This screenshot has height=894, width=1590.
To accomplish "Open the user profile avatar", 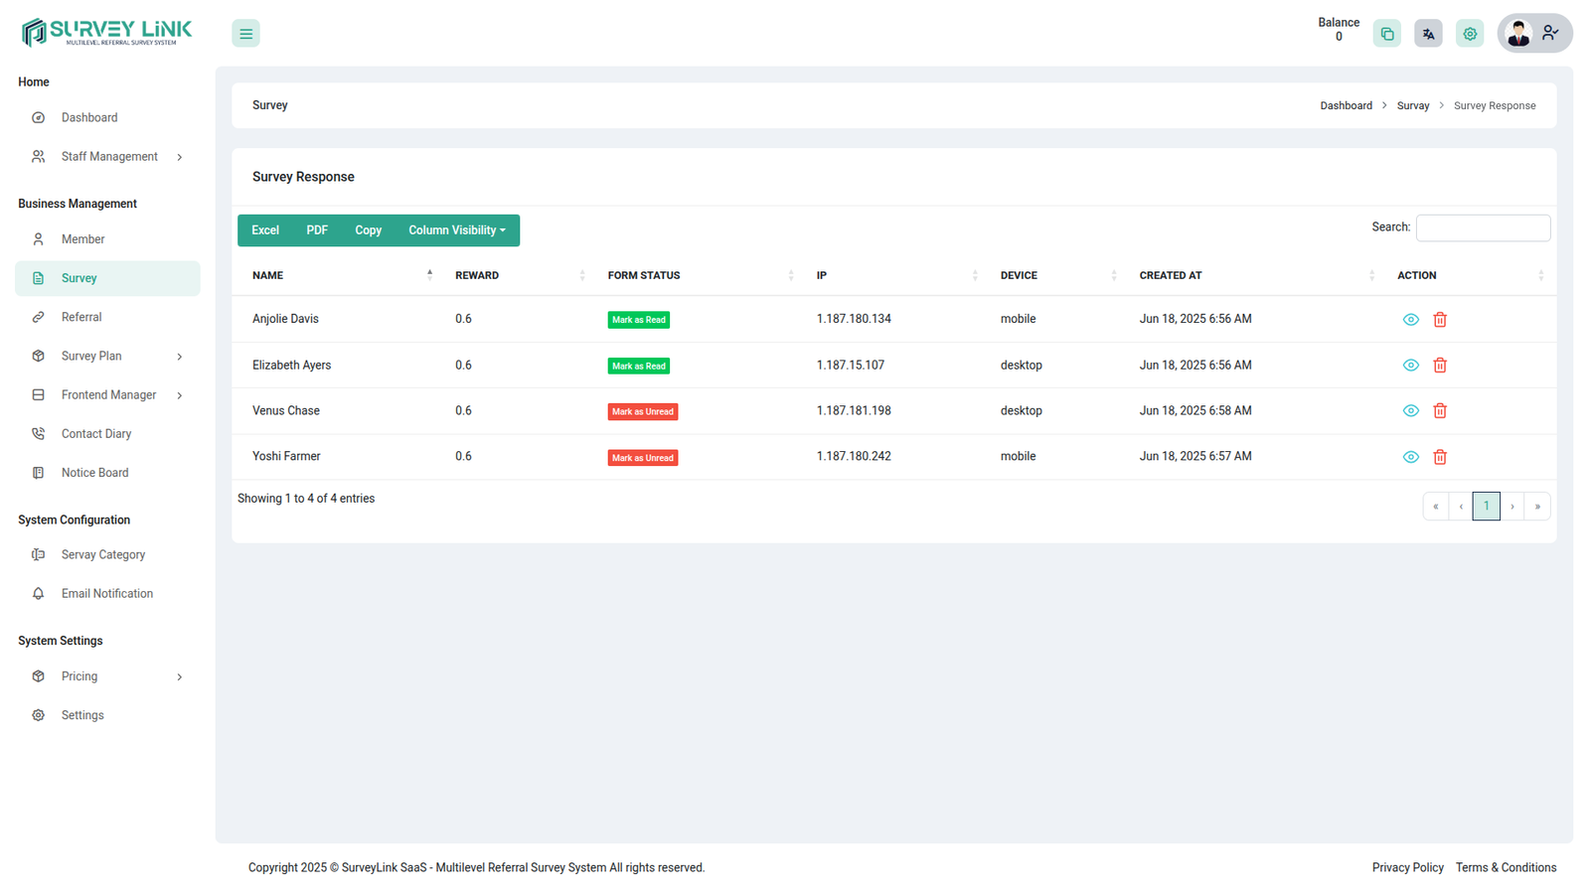I will tap(1518, 34).
